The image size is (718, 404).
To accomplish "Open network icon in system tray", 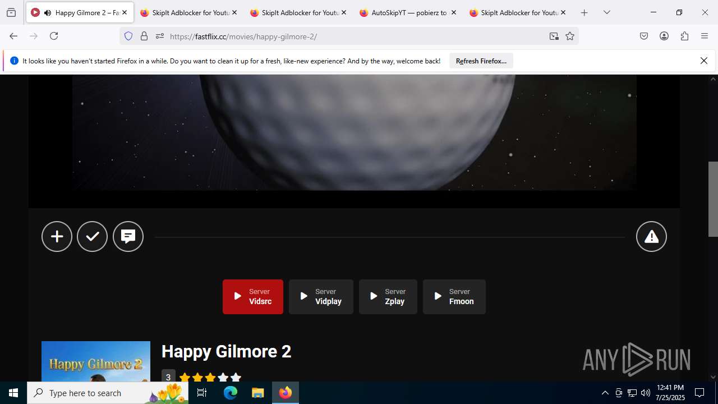I will point(632,393).
